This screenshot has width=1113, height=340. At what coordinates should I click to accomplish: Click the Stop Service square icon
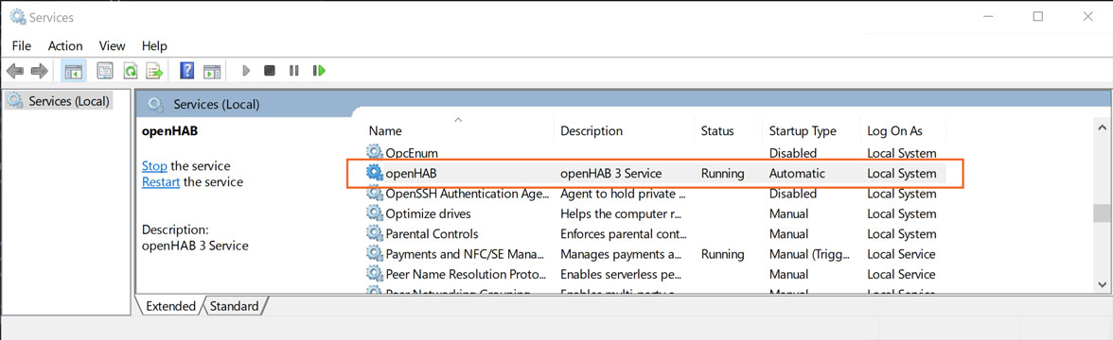point(270,71)
